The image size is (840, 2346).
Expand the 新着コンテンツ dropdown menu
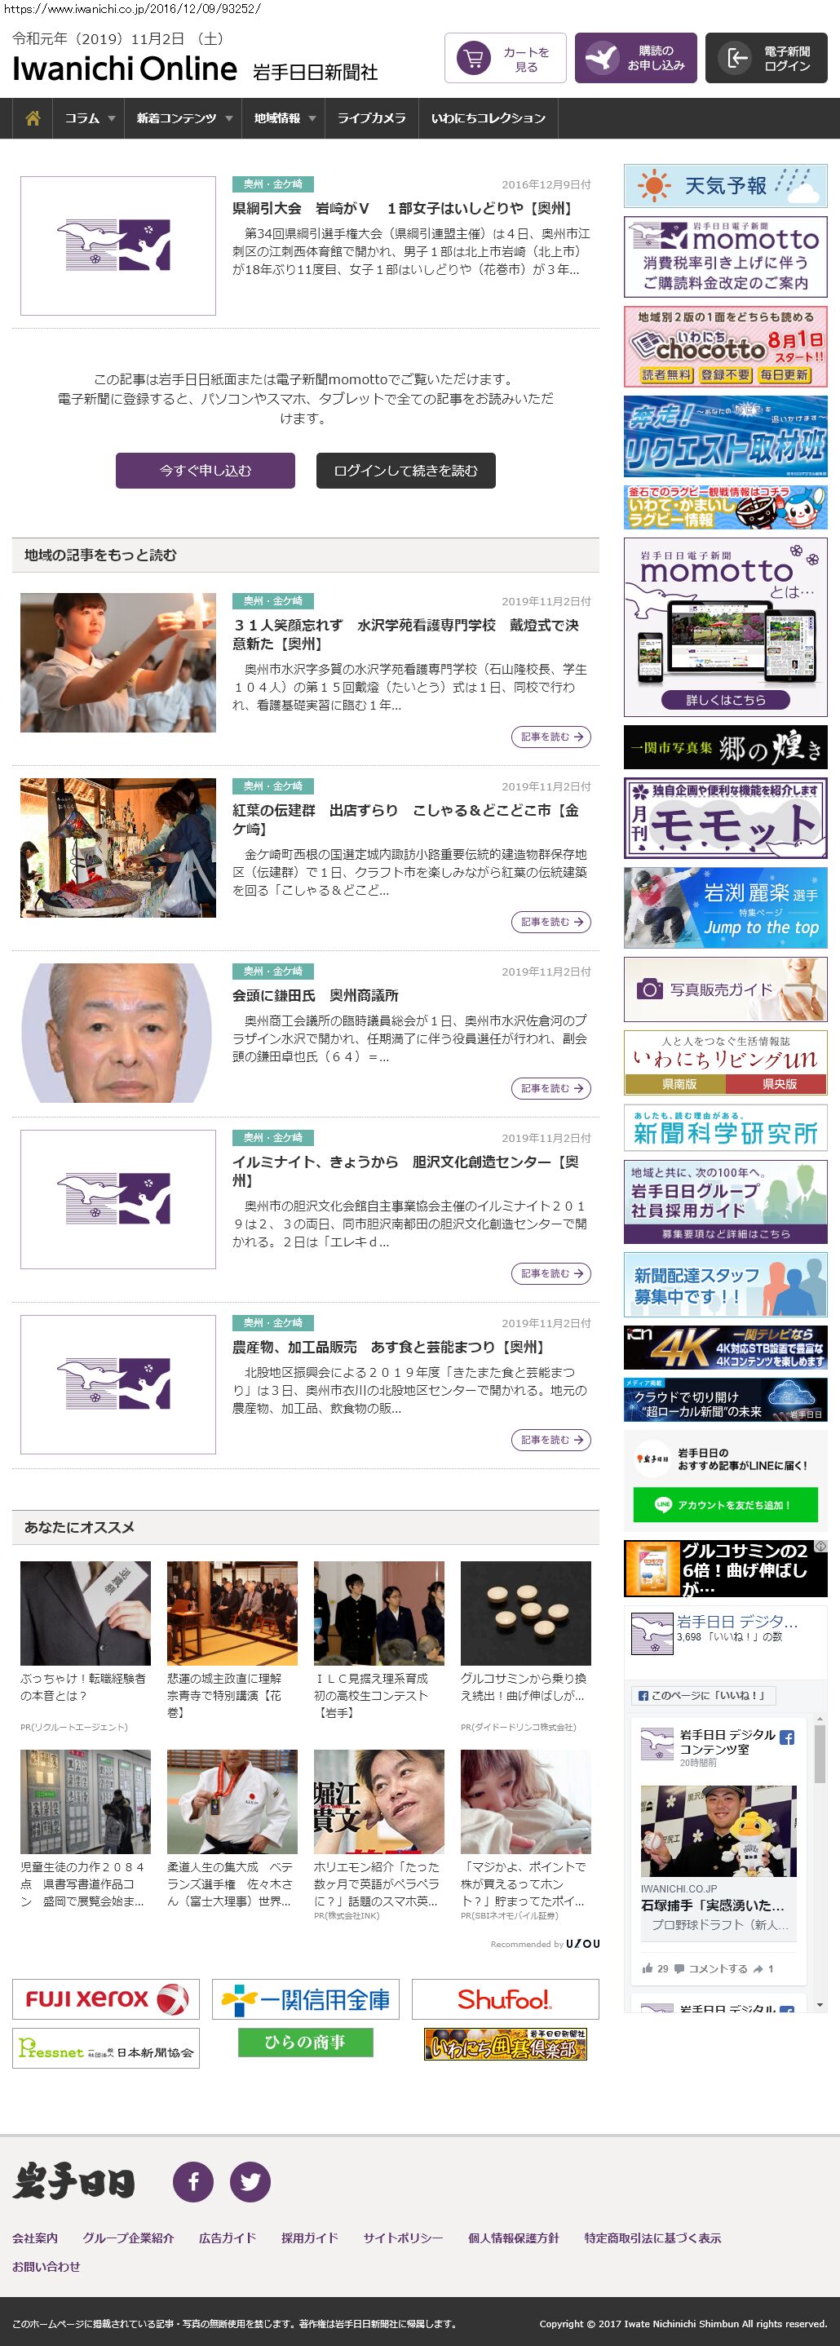(x=183, y=118)
